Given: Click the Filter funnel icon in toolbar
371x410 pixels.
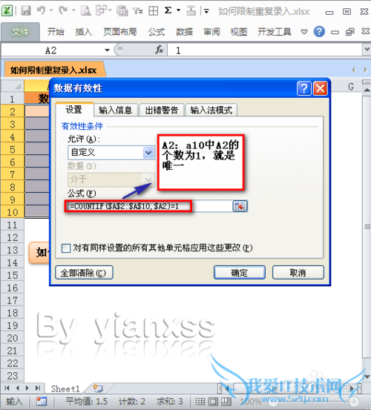Looking at the screenshot, I should 137,11.
